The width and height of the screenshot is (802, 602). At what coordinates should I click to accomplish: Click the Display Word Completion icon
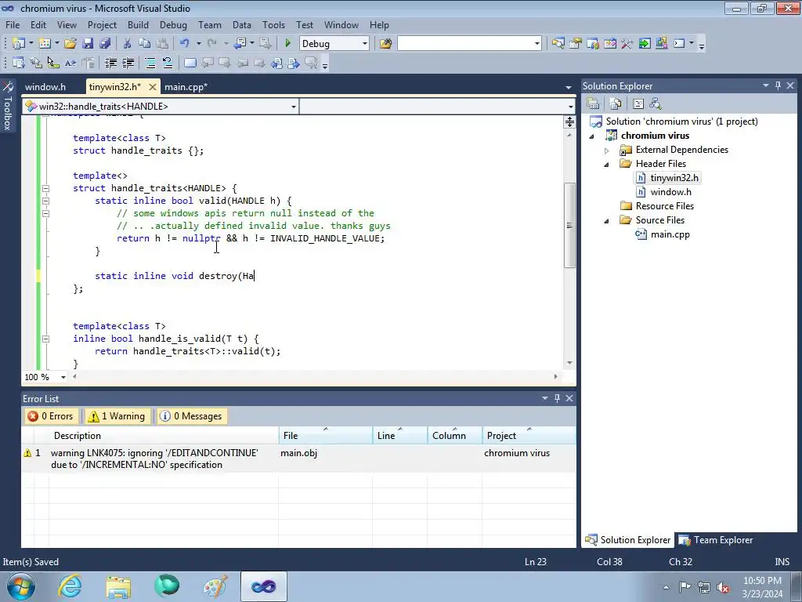[x=70, y=63]
